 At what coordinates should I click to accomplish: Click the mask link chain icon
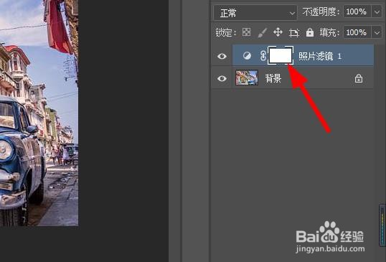coord(263,56)
